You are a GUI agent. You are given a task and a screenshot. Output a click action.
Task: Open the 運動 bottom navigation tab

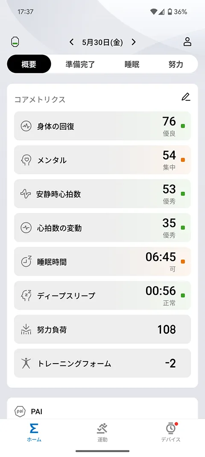coord(102,433)
